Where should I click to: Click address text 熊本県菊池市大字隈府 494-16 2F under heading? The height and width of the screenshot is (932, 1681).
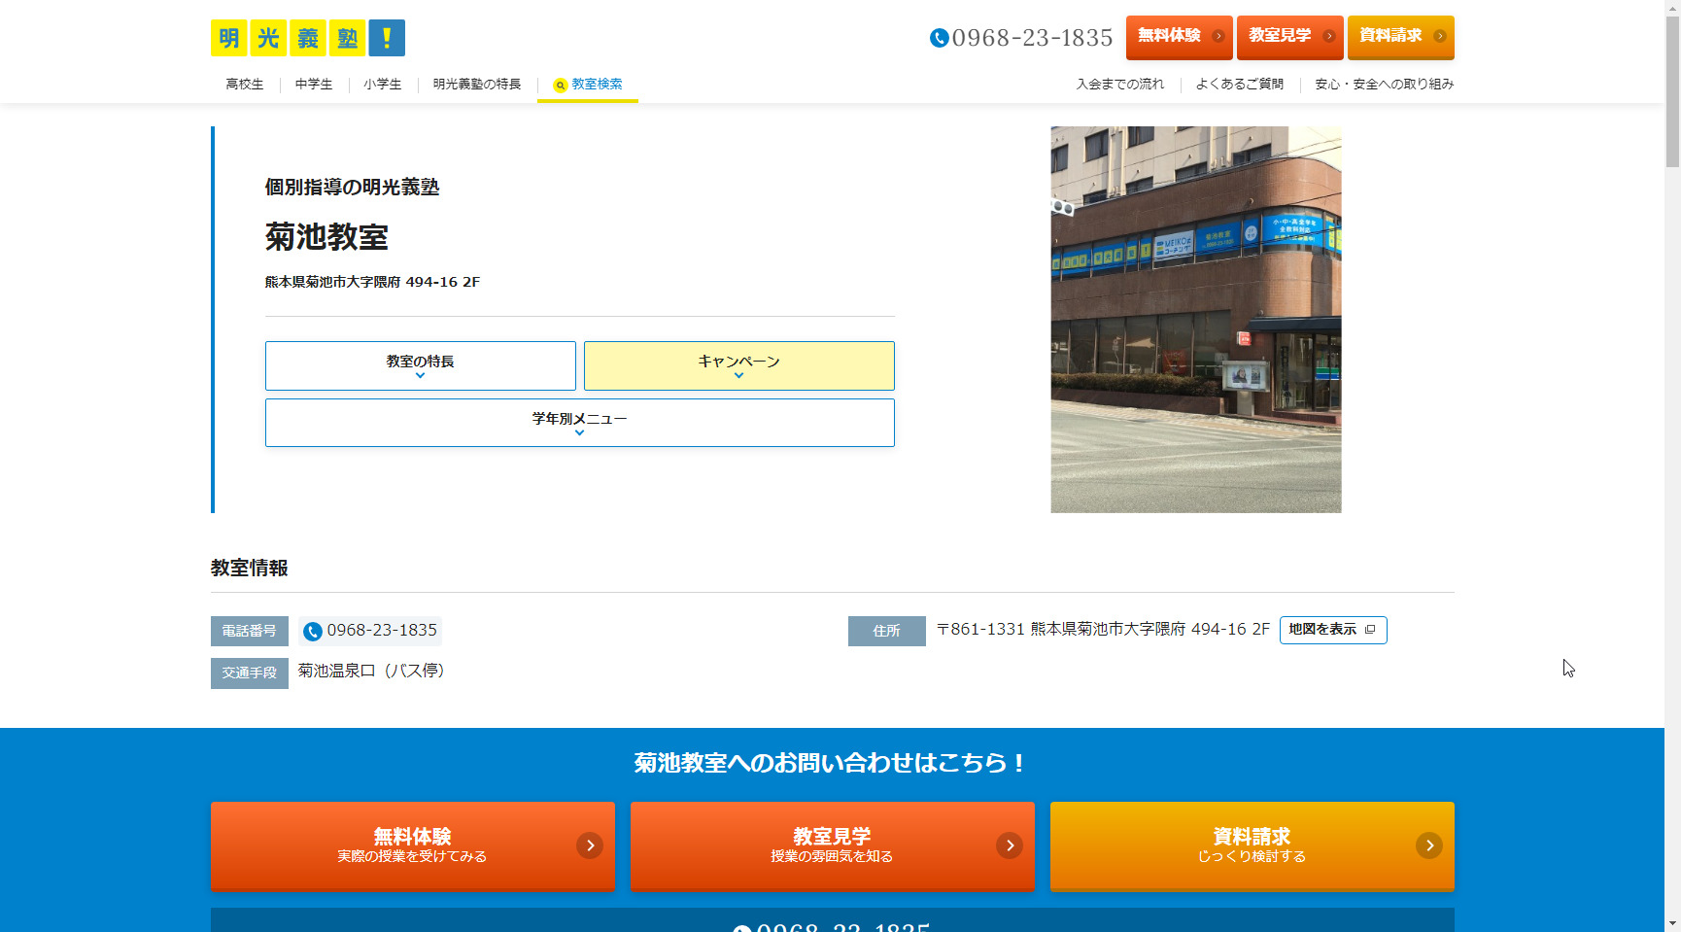tap(373, 282)
